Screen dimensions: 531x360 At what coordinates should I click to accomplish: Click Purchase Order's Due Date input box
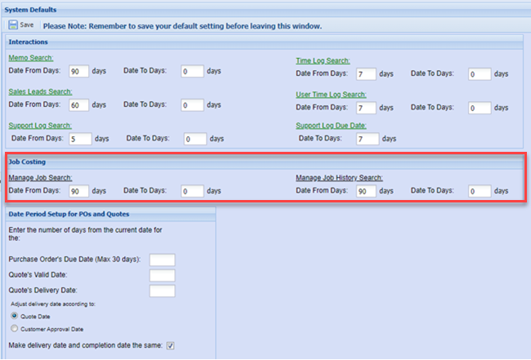(x=163, y=260)
